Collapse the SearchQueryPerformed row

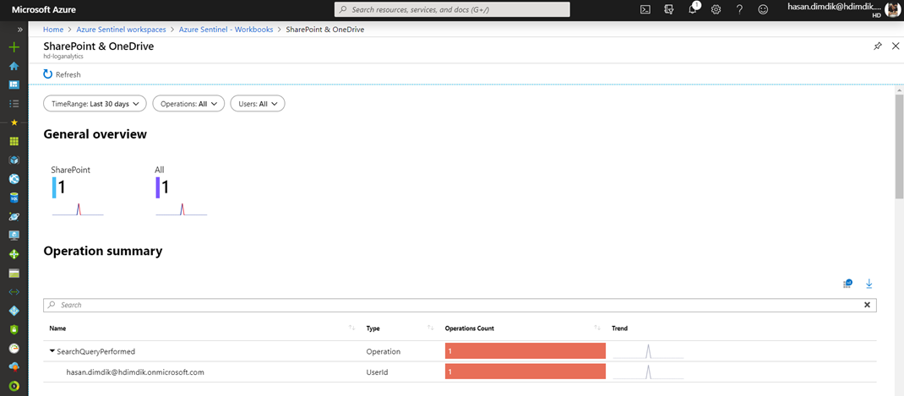[x=52, y=350]
